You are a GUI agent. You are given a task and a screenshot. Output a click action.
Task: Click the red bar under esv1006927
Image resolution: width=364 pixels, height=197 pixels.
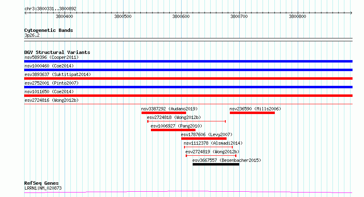173,130
